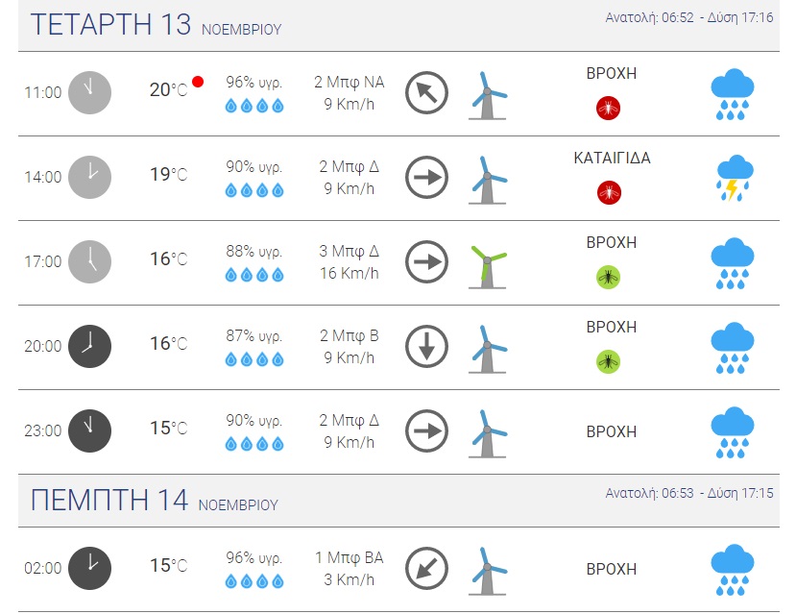Viewport: 796px width, 614px height.
Task: Click the thunderstorm cloud icon at 14:00
Action: [732, 178]
